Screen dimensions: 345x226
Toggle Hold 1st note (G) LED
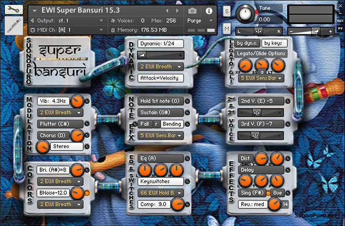point(187,101)
